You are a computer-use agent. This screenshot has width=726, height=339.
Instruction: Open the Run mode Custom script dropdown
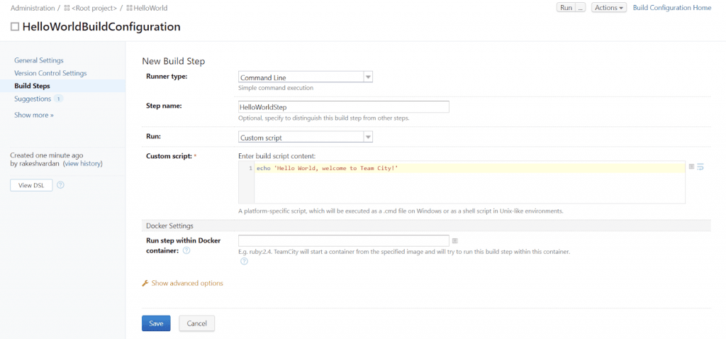coord(305,137)
